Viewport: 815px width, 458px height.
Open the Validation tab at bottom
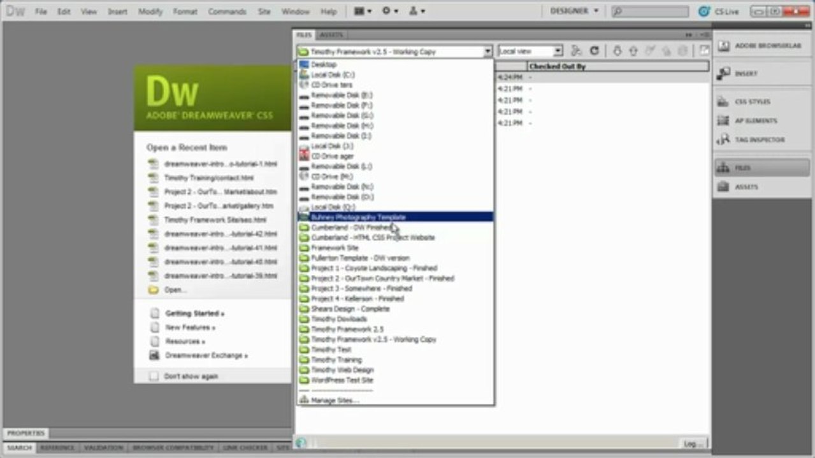pyautogui.click(x=103, y=448)
